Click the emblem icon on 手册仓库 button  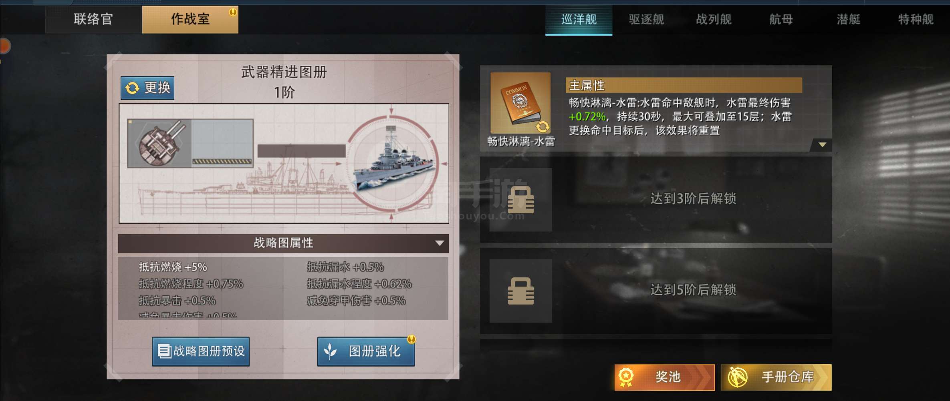pyautogui.click(x=737, y=377)
